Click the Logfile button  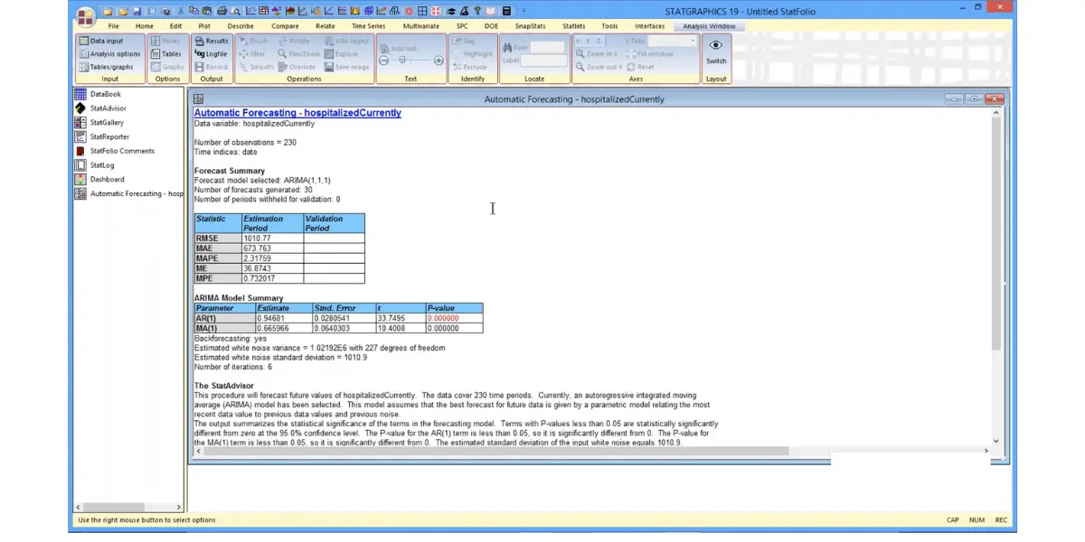[212, 54]
